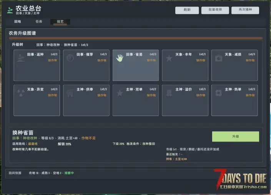Click the 刷新 refresh button

(187, 10)
